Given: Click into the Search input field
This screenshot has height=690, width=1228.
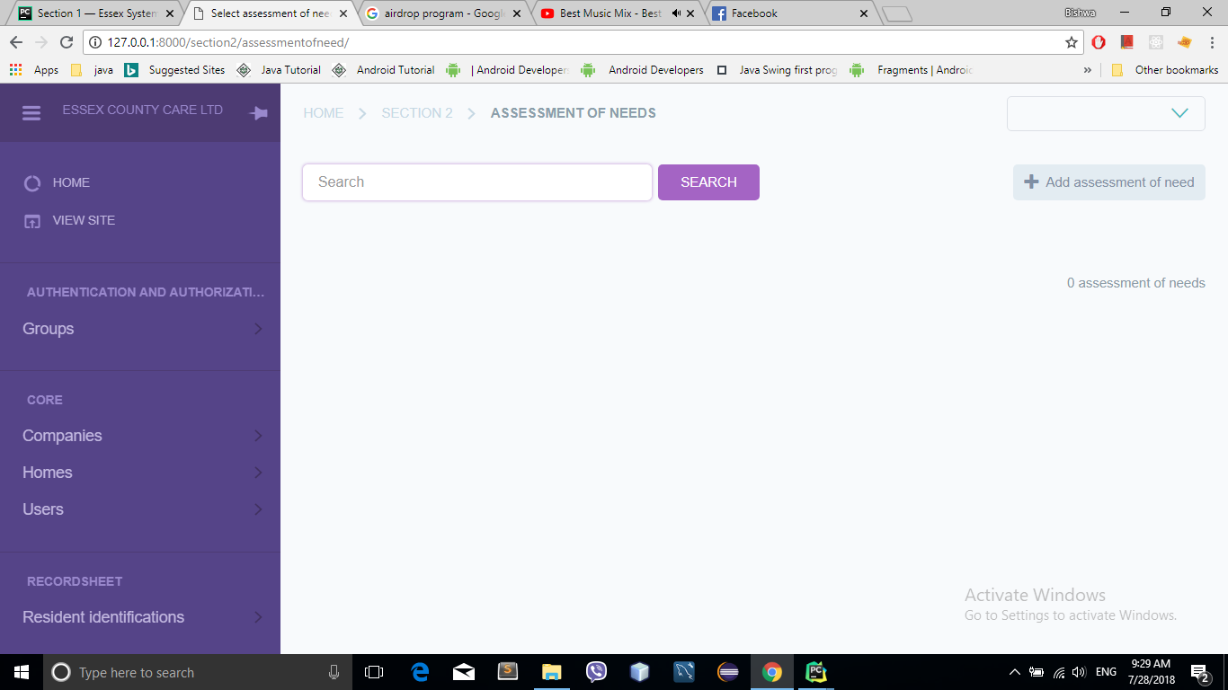Looking at the screenshot, I should pyautogui.click(x=476, y=182).
